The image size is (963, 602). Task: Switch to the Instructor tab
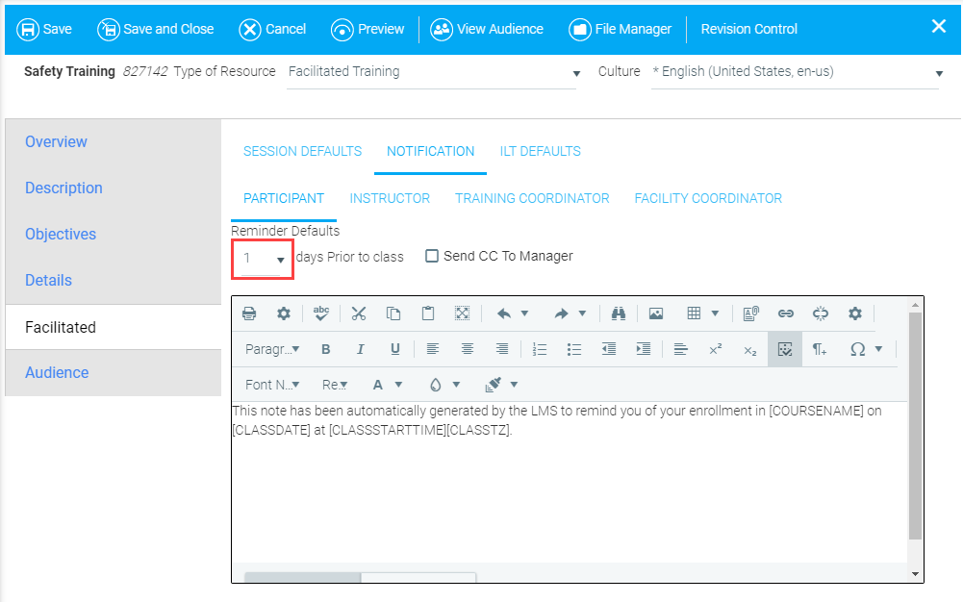390,198
